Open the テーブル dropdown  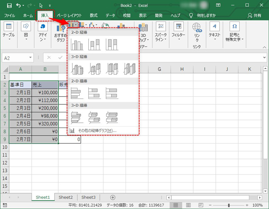coord(9,34)
